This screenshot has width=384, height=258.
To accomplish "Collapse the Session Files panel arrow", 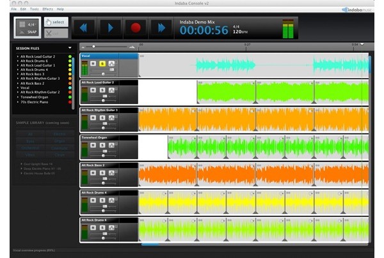I will (x=70, y=48).
